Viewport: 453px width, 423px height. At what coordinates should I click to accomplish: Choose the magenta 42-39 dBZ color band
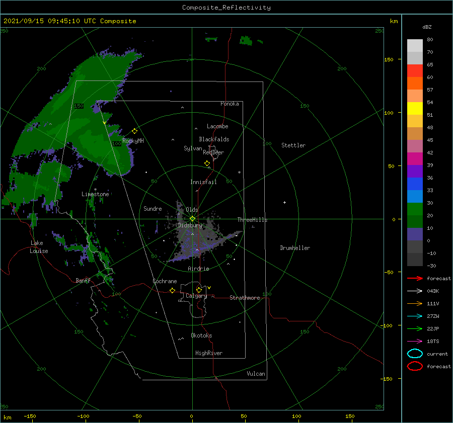(x=415, y=159)
